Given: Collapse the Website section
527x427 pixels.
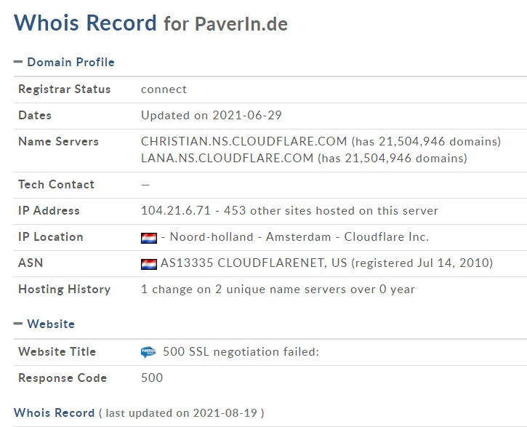Looking at the screenshot, I should click(x=18, y=324).
